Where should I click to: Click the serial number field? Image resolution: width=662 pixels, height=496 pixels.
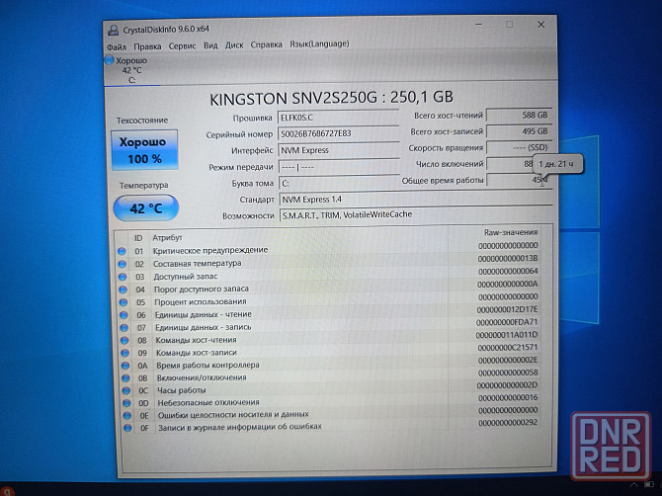pyautogui.click(x=330, y=133)
